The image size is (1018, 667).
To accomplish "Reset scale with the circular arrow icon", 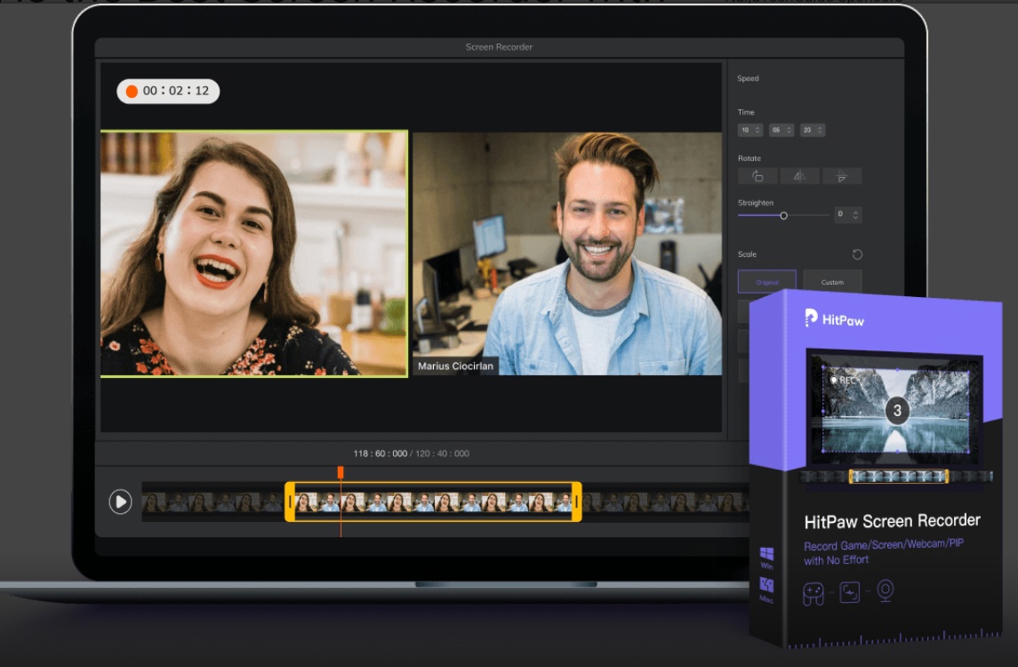I will [x=857, y=254].
